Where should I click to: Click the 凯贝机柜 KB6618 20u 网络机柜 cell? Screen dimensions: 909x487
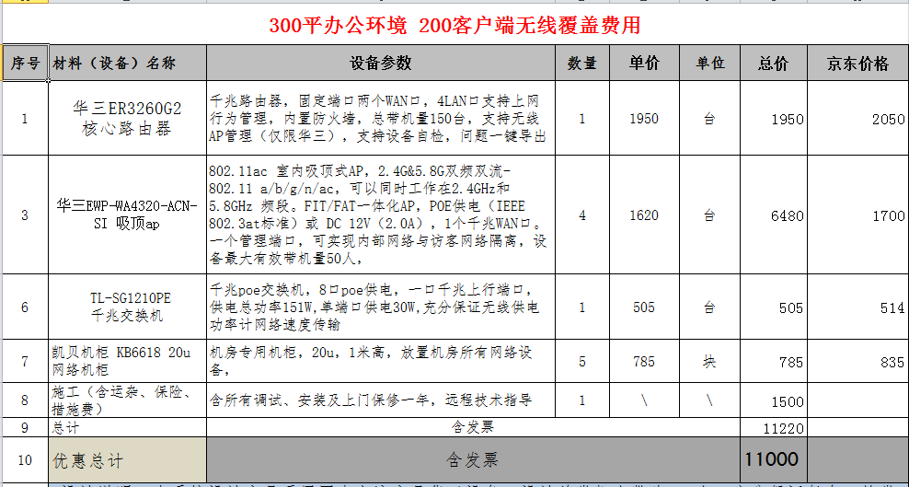[x=128, y=361]
